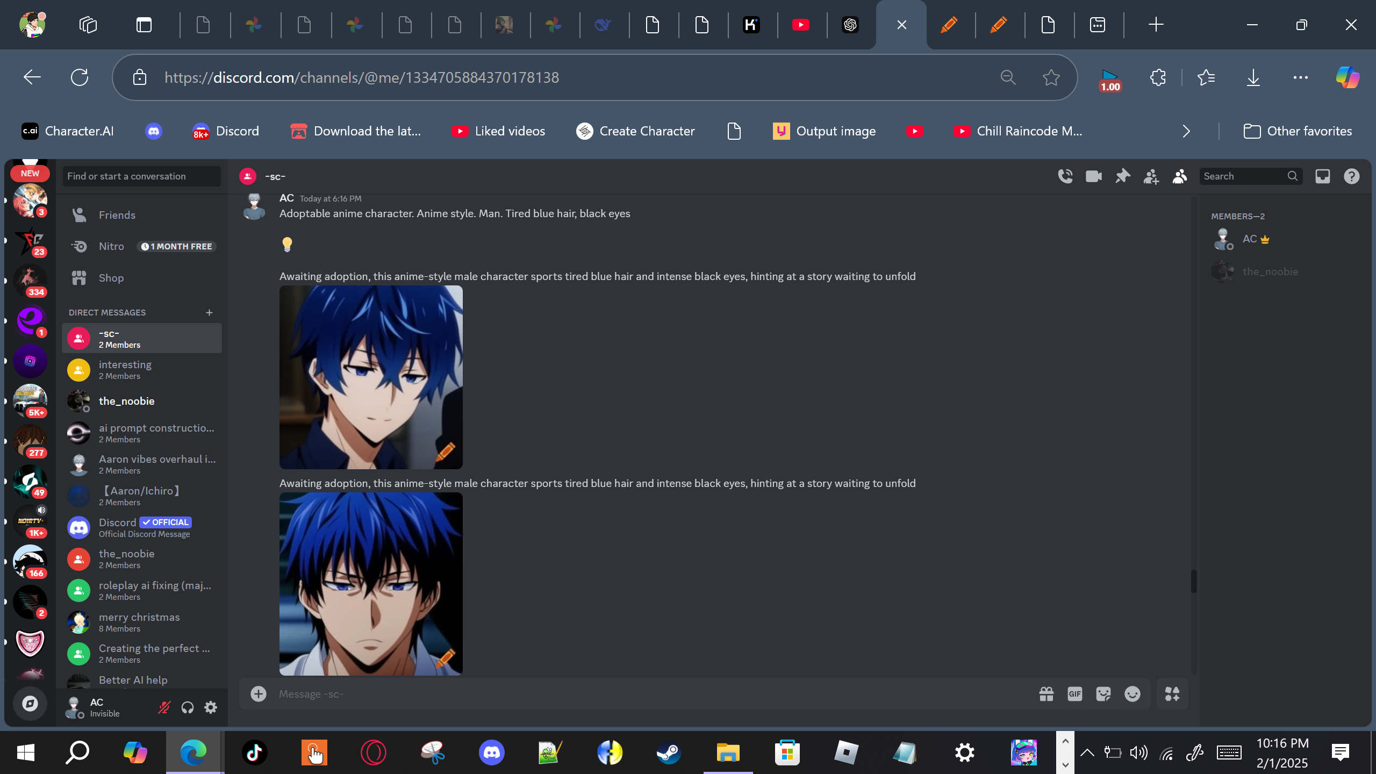Toggle microphone mute in user panel

[x=164, y=707]
